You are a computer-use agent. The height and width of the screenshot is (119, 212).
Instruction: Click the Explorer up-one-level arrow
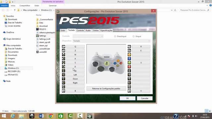pyautogui.click(x=15, y=10)
